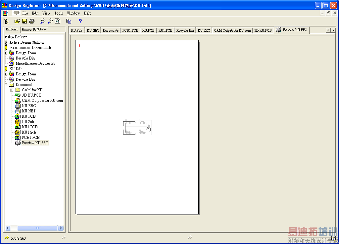
Task: Select the Preview KU.PPC tab
Action: 292,30
